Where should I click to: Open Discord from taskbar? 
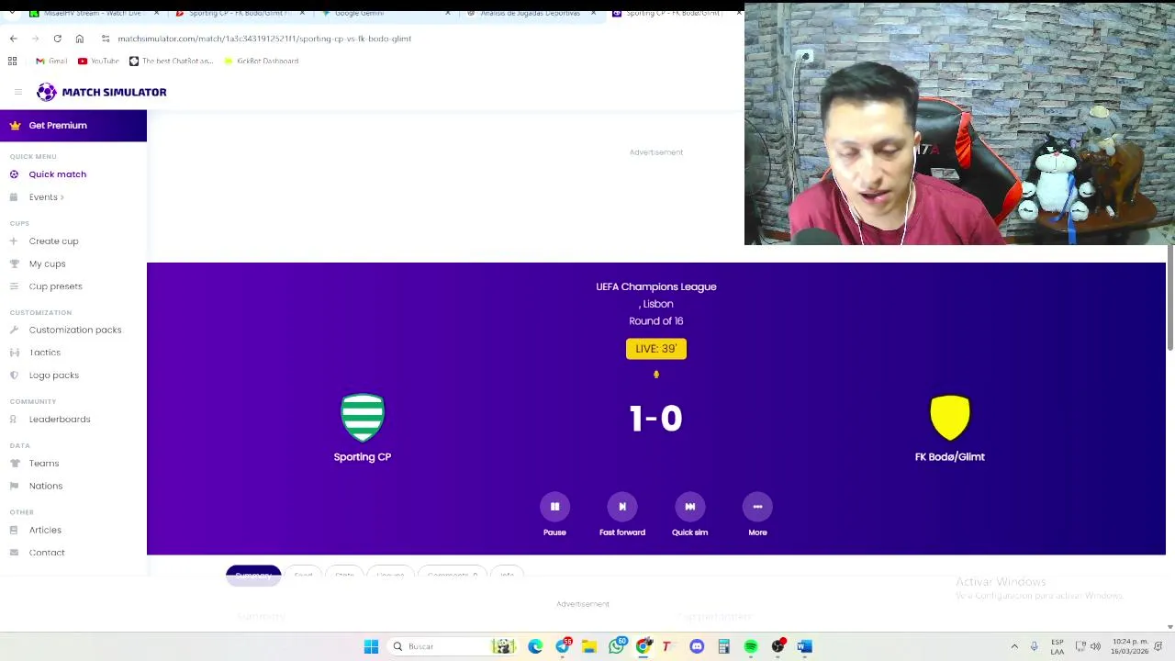click(697, 646)
